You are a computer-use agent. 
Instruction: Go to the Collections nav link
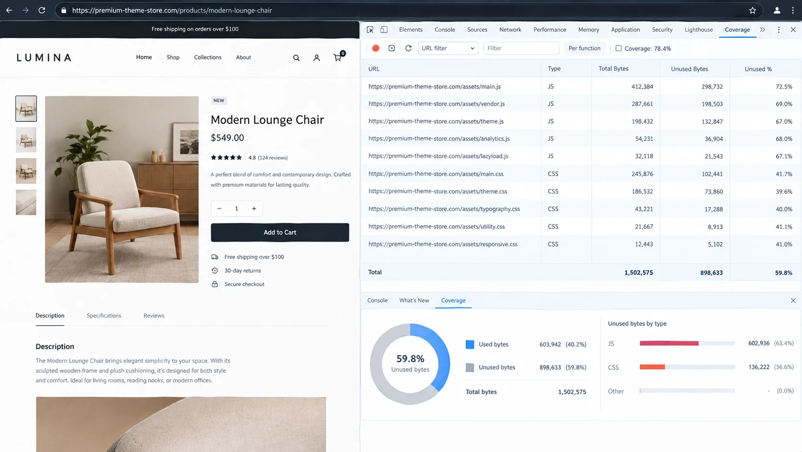[207, 58]
